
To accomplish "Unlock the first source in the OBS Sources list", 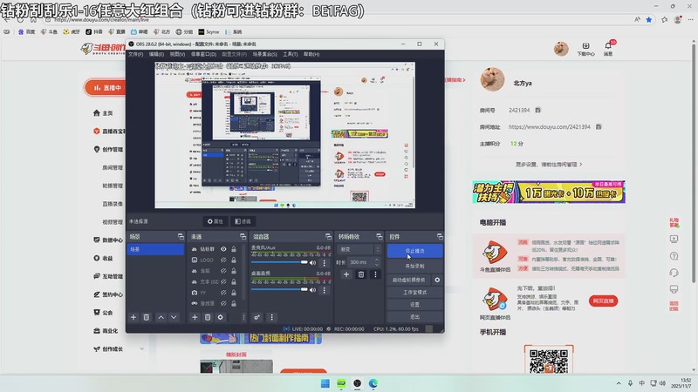I will pyautogui.click(x=234, y=249).
